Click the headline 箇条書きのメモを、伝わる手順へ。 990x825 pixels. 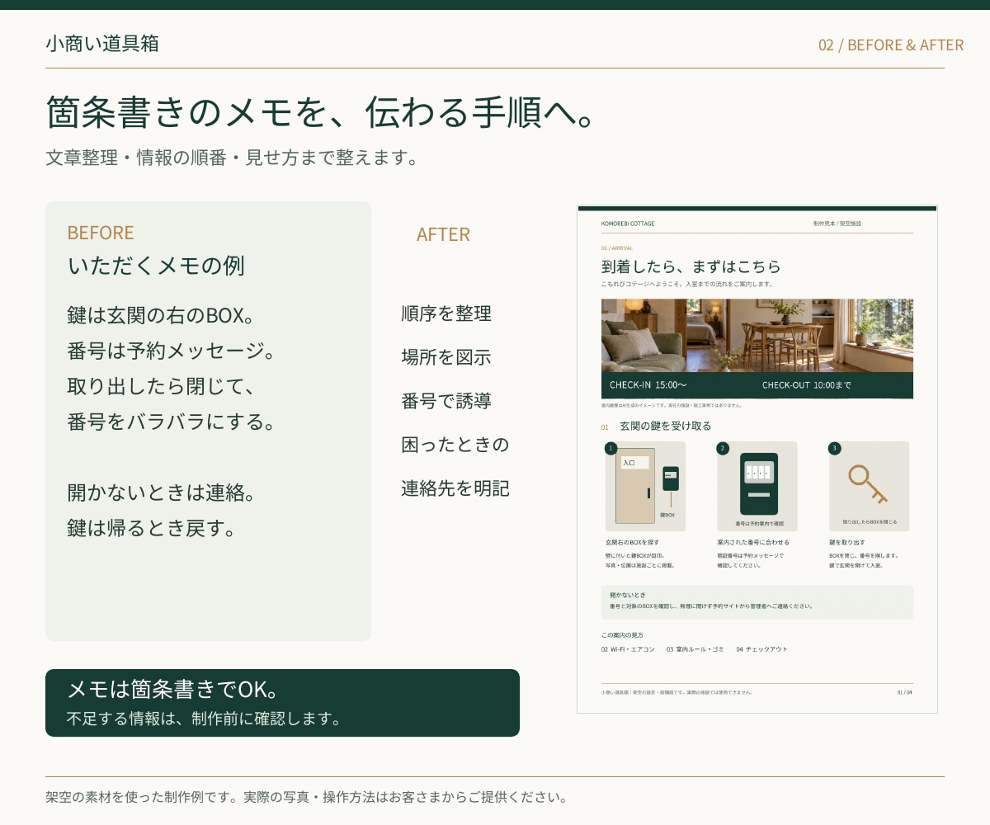pyautogui.click(x=322, y=112)
